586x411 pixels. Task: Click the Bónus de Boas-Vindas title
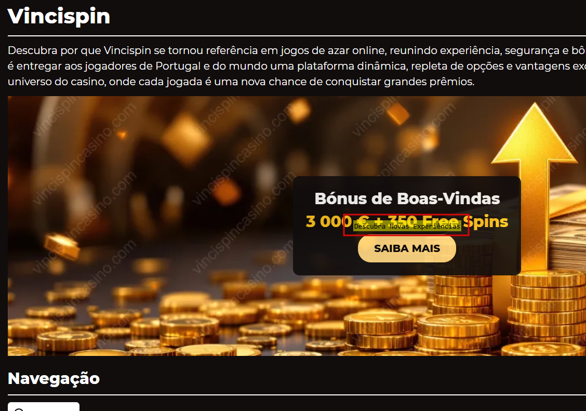(x=407, y=199)
